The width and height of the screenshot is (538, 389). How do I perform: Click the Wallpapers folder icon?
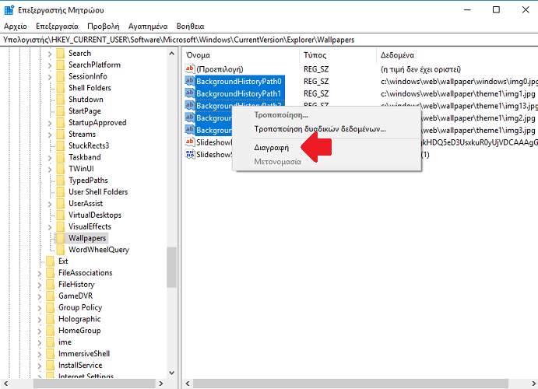click(x=60, y=238)
